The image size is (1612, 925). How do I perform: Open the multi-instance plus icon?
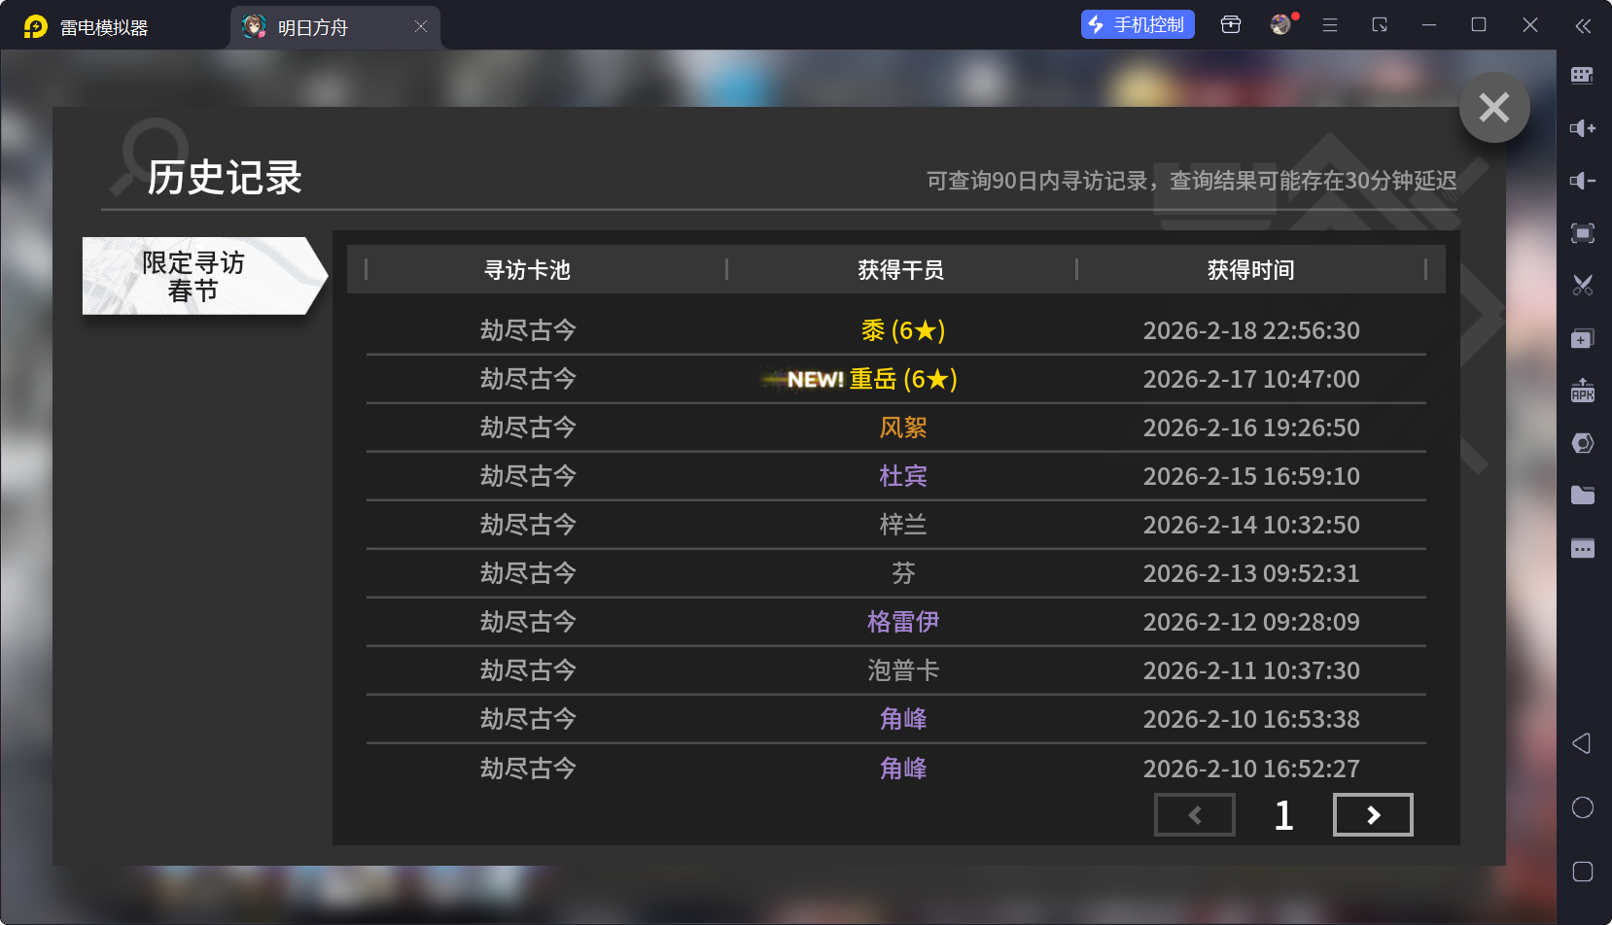tap(1582, 339)
